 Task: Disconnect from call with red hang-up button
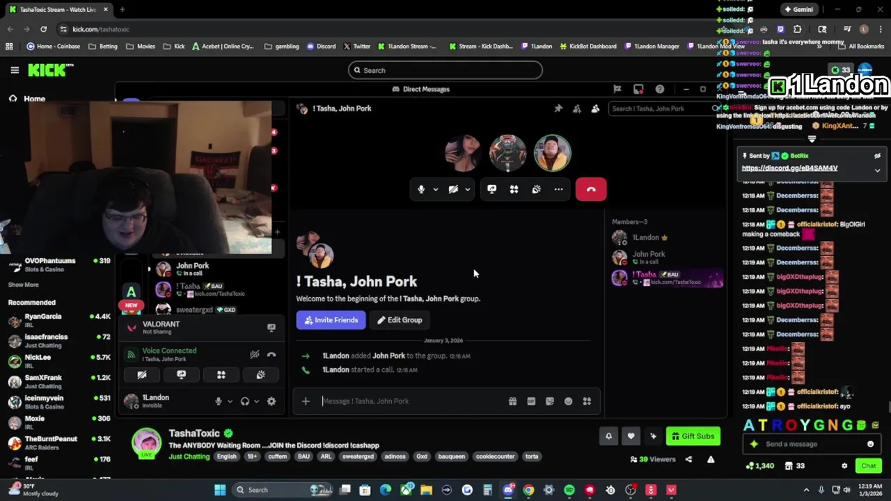pyautogui.click(x=591, y=189)
